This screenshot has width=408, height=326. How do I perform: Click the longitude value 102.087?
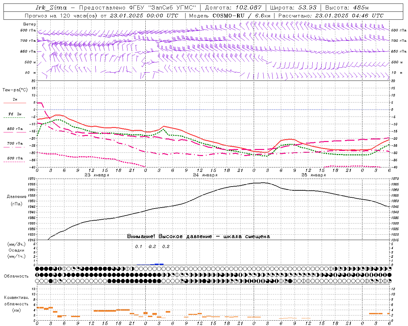tap(248, 8)
